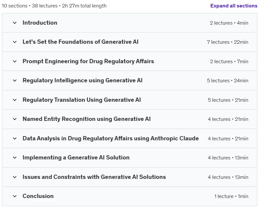Click the 5 lectures 24min label
This screenshot has height=209, width=259.
pos(228,81)
